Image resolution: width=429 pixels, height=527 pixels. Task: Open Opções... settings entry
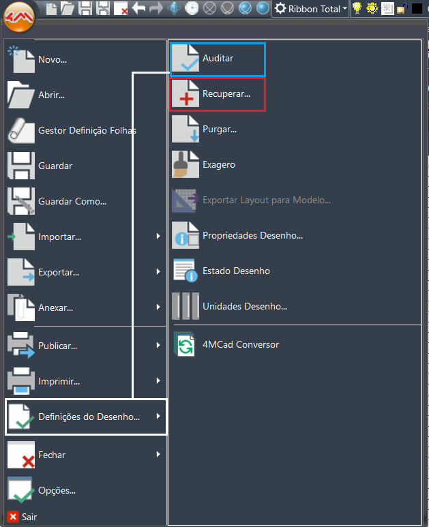[x=86, y=490]
